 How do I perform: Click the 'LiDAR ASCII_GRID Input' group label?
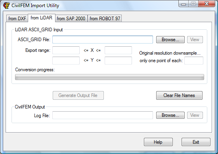tap(39, 30)
